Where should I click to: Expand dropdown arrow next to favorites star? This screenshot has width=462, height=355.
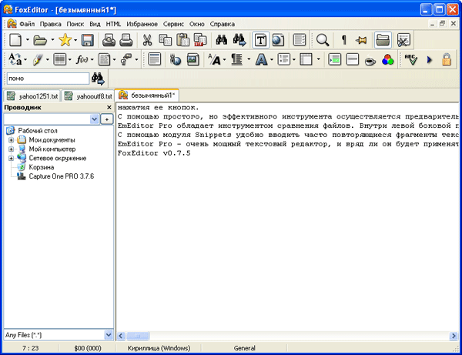tap(75, 40)
